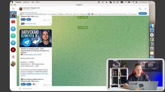
Task: Click the '06 сентября' date badge
Action: (x=83, y=17)
